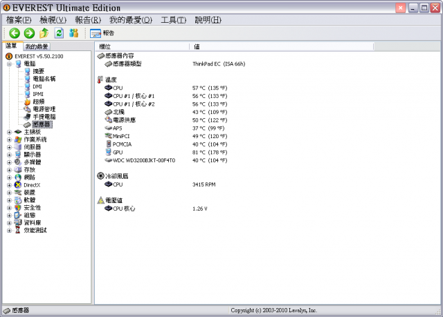
Task: Select the 組態 tree item
Action: point(30,215)
